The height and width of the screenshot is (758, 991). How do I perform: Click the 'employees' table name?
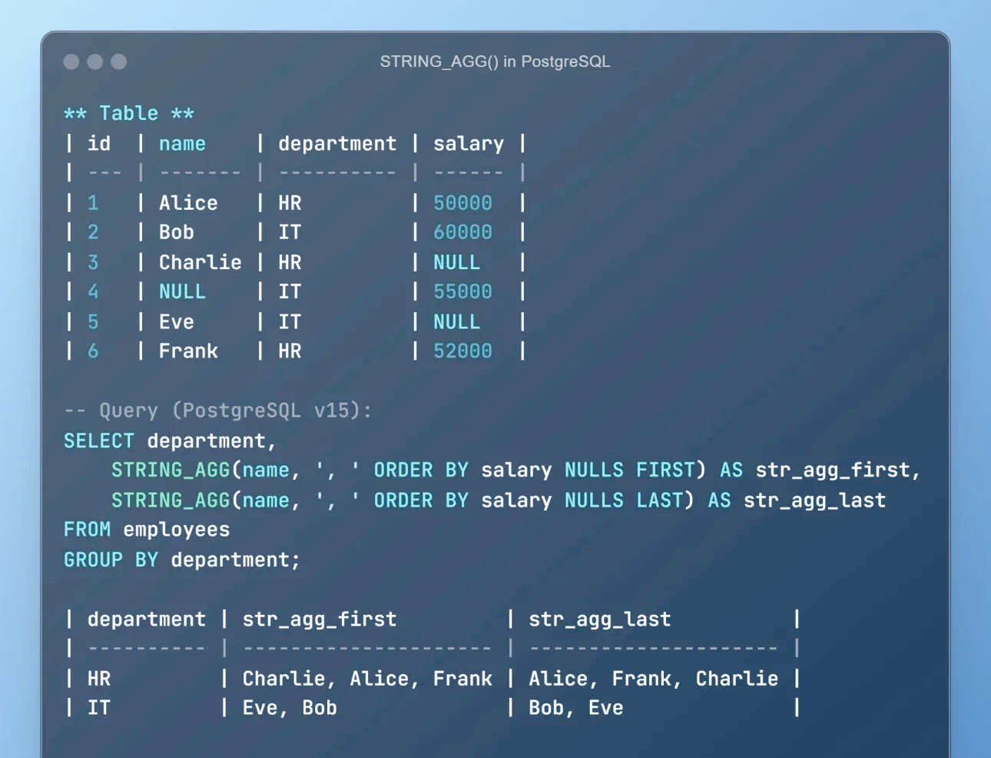(x=176, y=530)
